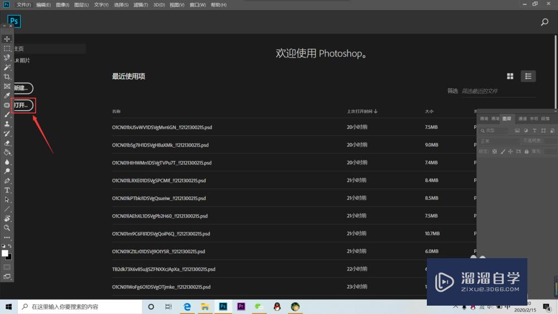
Task: Click the Windows taskbar search box
Action: coord(80,307)
